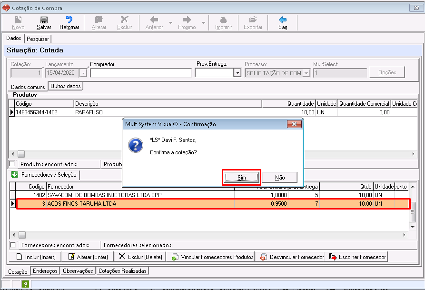The height and width of the screenshot is (290, 425).
Task: Go to Anterior record arrow icon
Action: pyautogui.click(x=154, y=20)
